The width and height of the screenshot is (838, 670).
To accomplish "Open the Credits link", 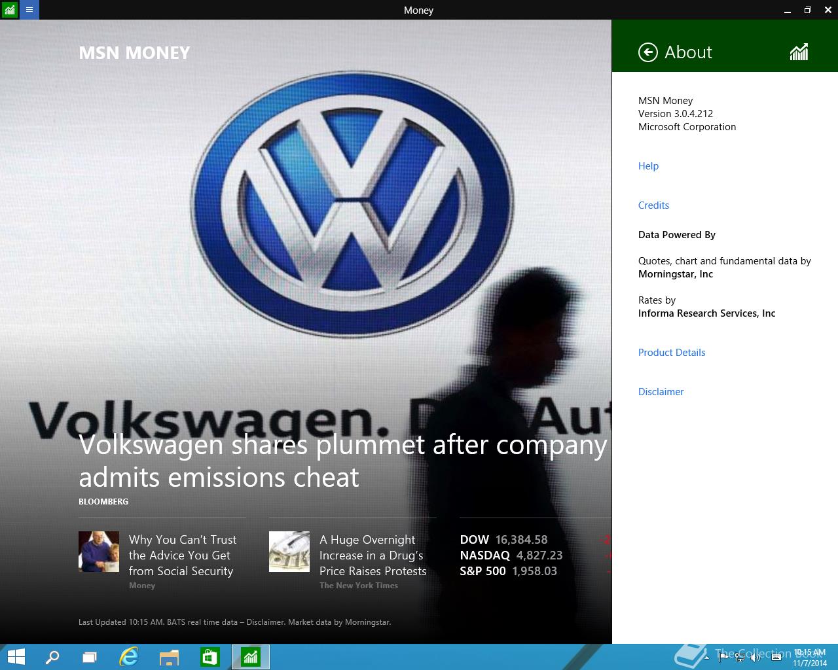I will pyautogui.click(x=653, y=205).
